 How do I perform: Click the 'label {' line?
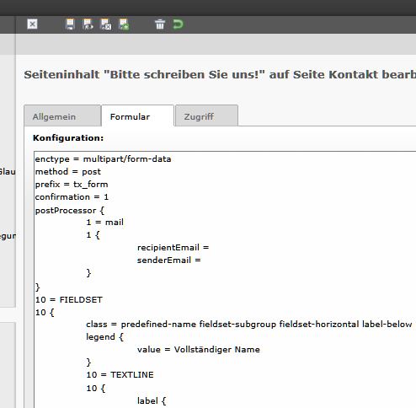(152, 400)
